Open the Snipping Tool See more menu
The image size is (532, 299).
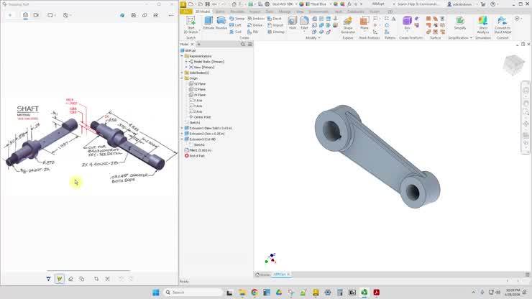pyautogui.click(x=171, y=15)
